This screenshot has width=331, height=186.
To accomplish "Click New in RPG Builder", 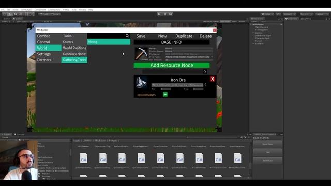I will point(162,36).
